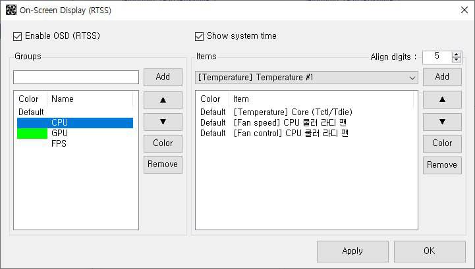Select the FPS group in list

(59, 143)
